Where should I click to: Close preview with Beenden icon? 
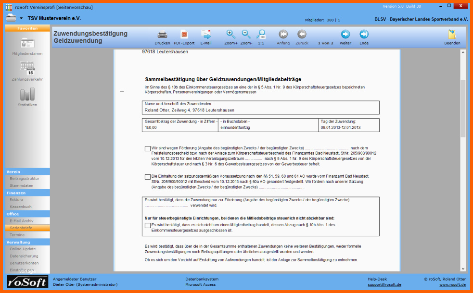452,35
